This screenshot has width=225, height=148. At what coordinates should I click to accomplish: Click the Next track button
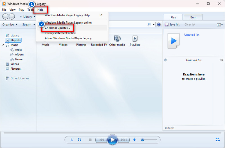(x=124, y=140)
